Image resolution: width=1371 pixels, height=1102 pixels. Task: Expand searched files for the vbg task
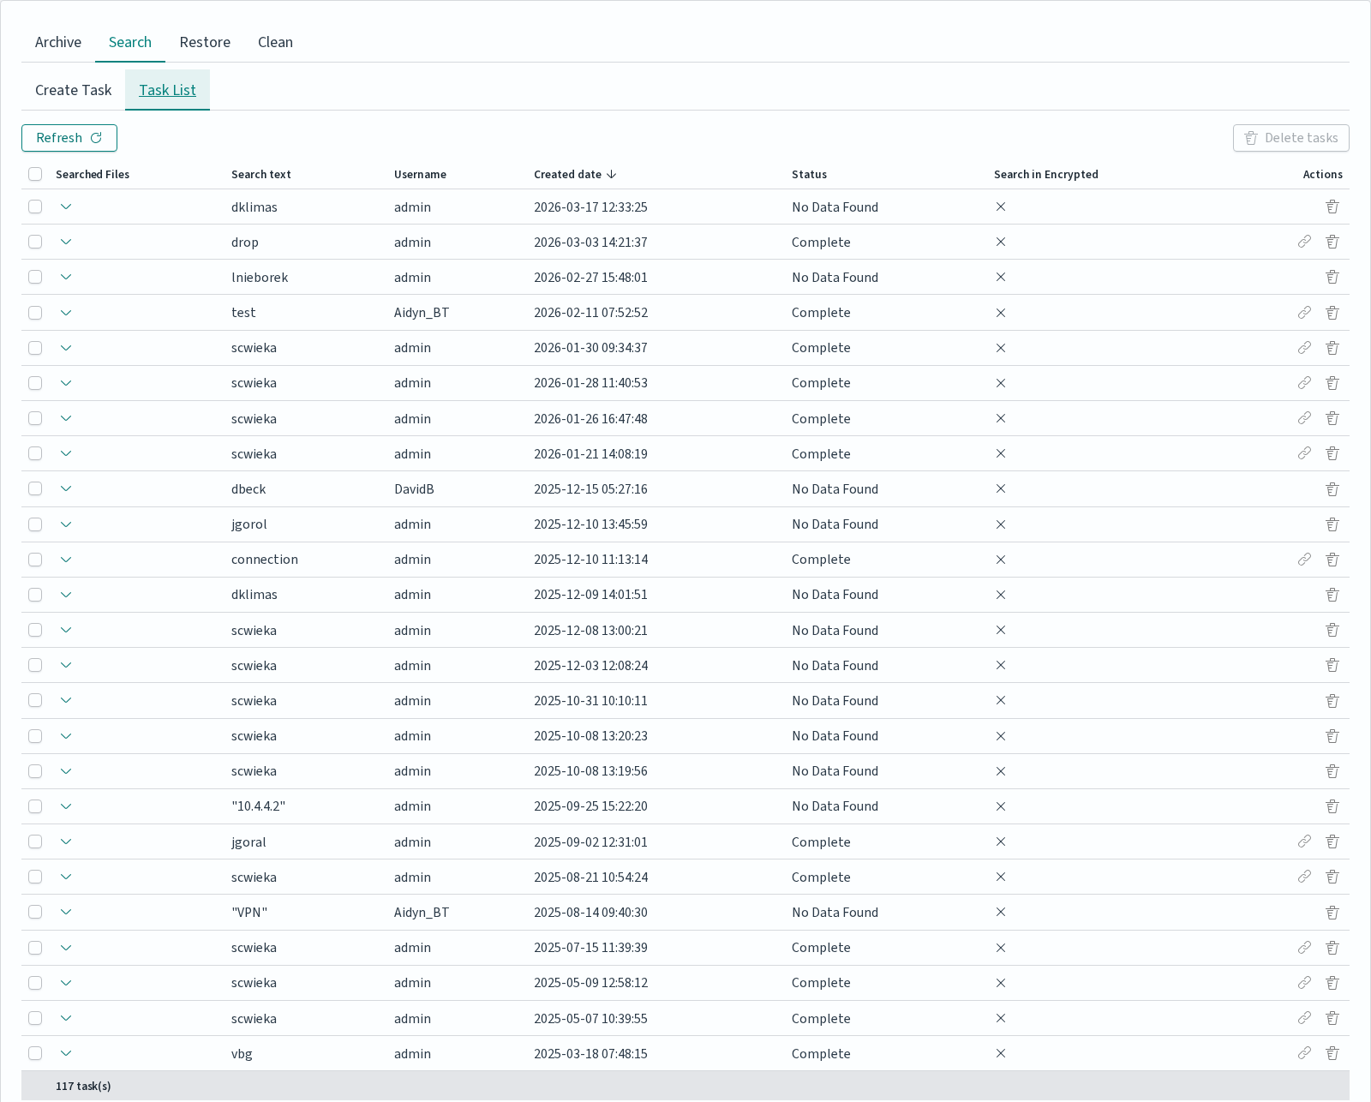(x=66, y=1053)
